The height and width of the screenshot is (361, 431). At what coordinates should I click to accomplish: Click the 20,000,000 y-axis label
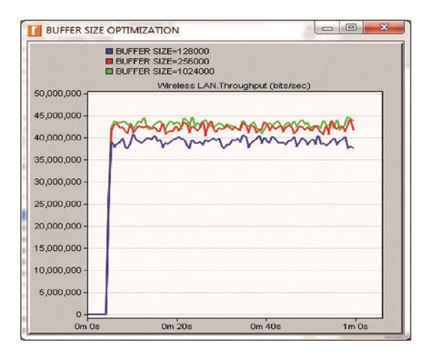[57, 226]
